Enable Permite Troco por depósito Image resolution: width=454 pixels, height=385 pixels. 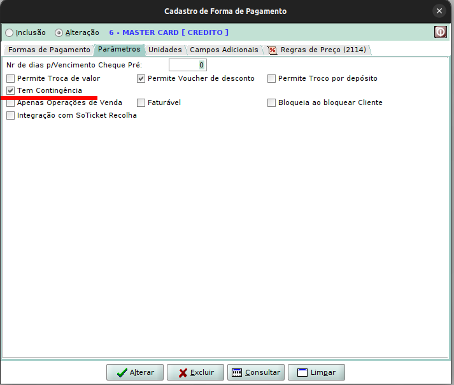(x=272, y=78)
